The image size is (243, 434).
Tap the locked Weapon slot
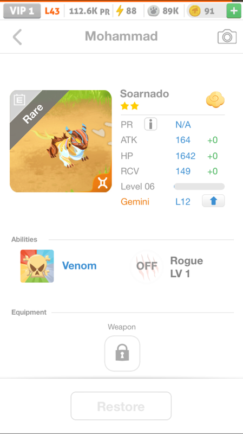tap(122, 354)
